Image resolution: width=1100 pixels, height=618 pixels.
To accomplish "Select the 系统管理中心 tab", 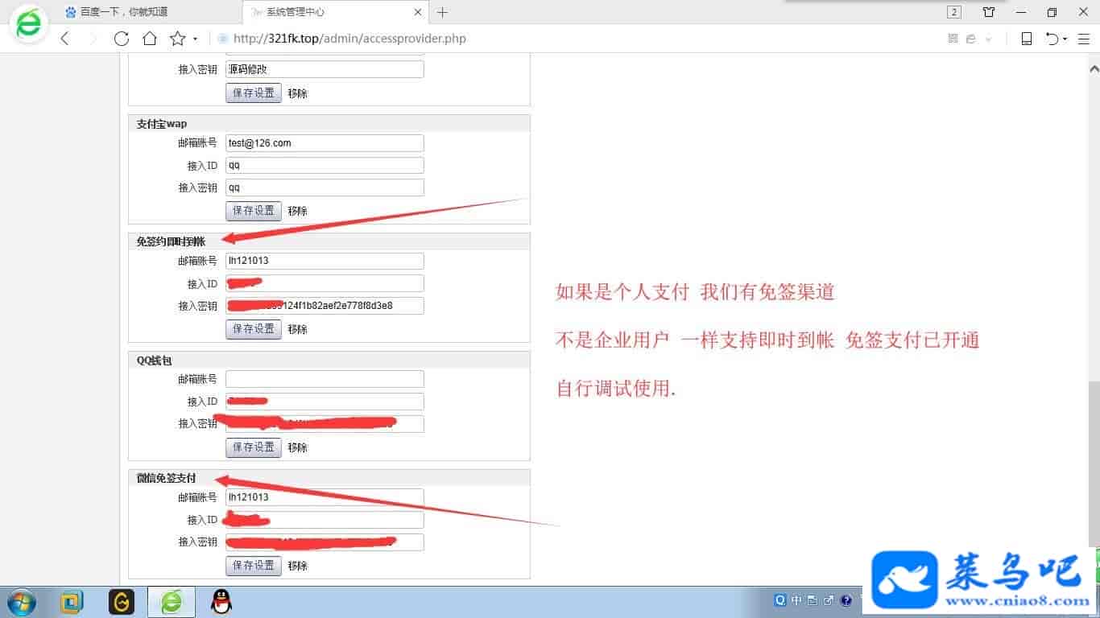I will point(336,12).
